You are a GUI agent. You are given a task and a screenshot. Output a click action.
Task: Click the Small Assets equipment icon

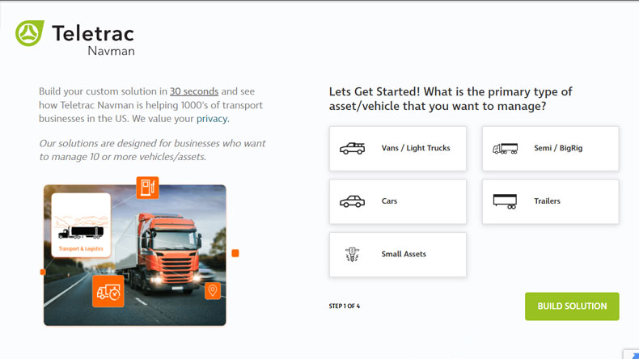pos(352,255)
